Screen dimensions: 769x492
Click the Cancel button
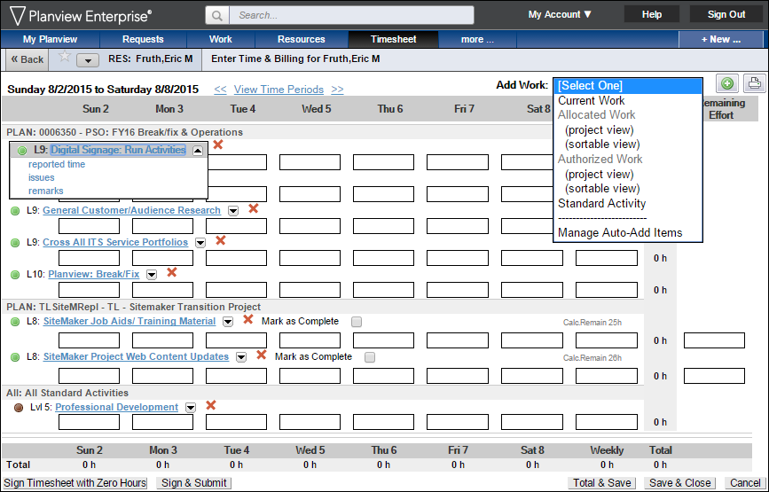pyautogui.click(x=745, y=482)
